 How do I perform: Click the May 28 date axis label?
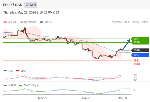pyautogui.click(x=87, y=98)
